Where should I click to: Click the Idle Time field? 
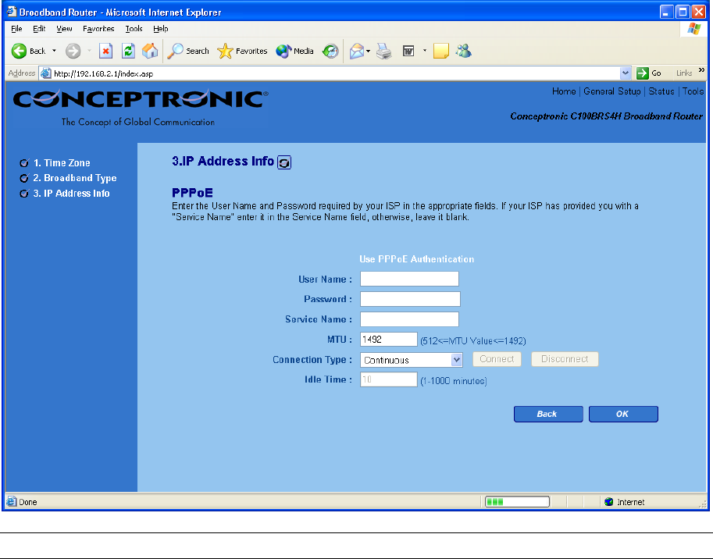point(388,379)
